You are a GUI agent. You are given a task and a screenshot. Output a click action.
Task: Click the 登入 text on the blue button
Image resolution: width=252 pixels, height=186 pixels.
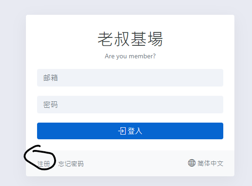pyautogui.click(x=135, y=131)
